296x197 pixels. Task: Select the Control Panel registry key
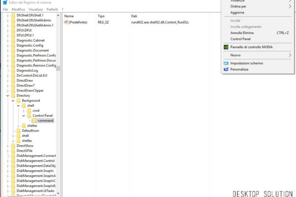[43, 116]
